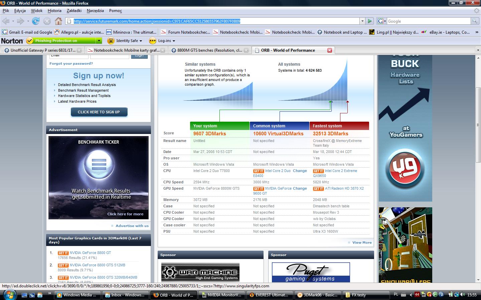Open Allegro.pl bookmark
Viewport: 481px width, 300px height.
pyautogui.click(x=79, y=32)
